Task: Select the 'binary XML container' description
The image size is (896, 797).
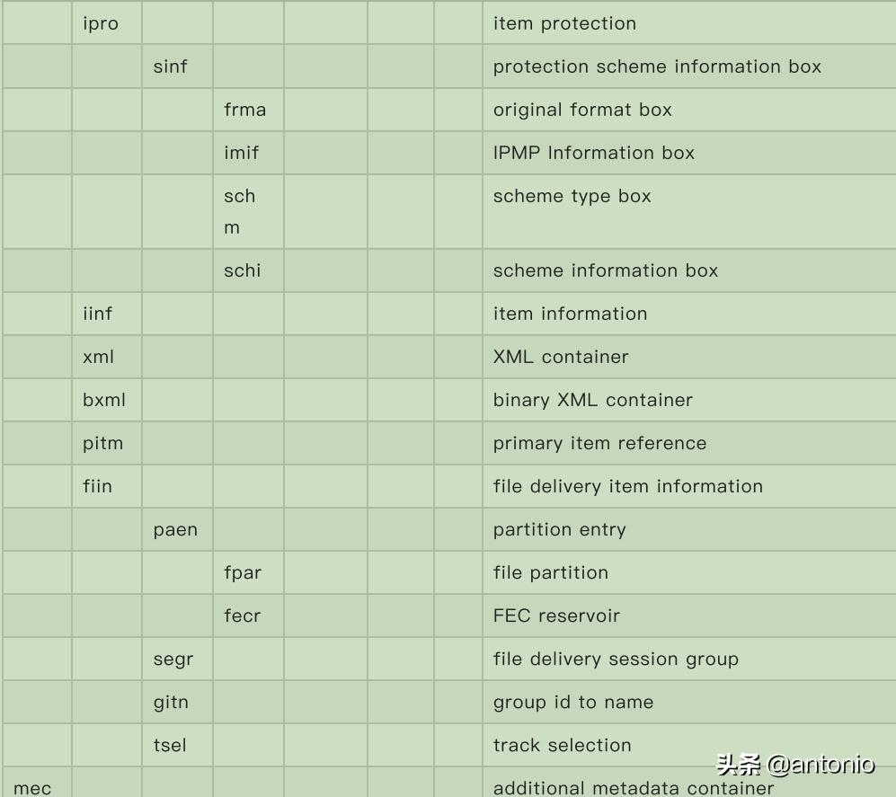Action: [592, 400]
